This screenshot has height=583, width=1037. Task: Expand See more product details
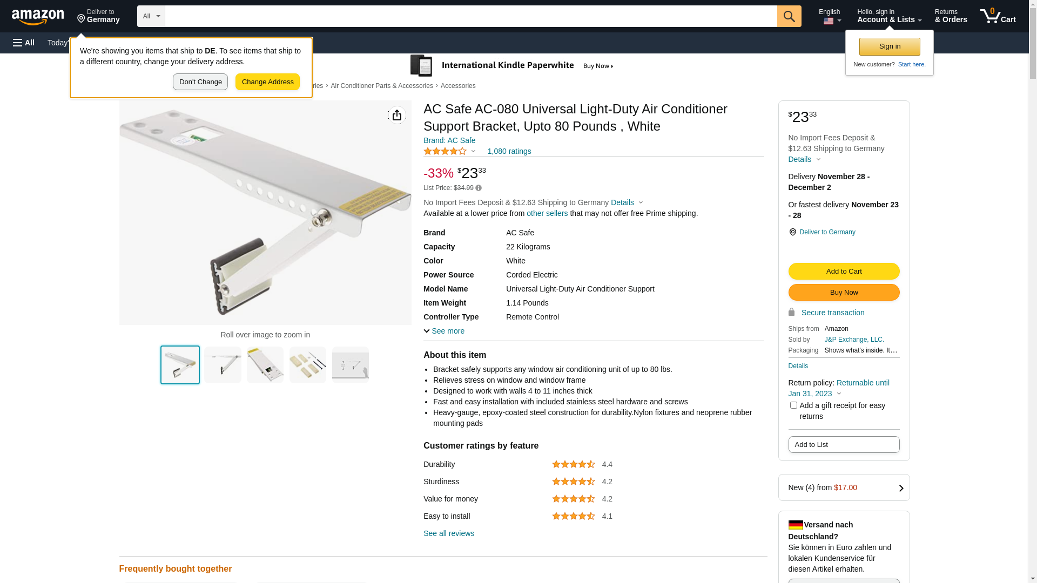coord(444,331)
